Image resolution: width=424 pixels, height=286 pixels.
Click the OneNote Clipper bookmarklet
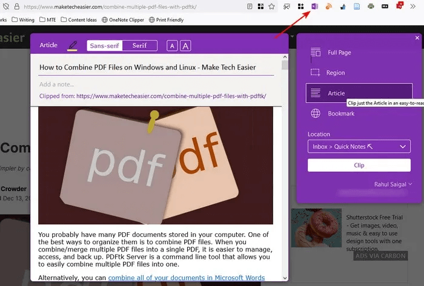pos(123,20)
